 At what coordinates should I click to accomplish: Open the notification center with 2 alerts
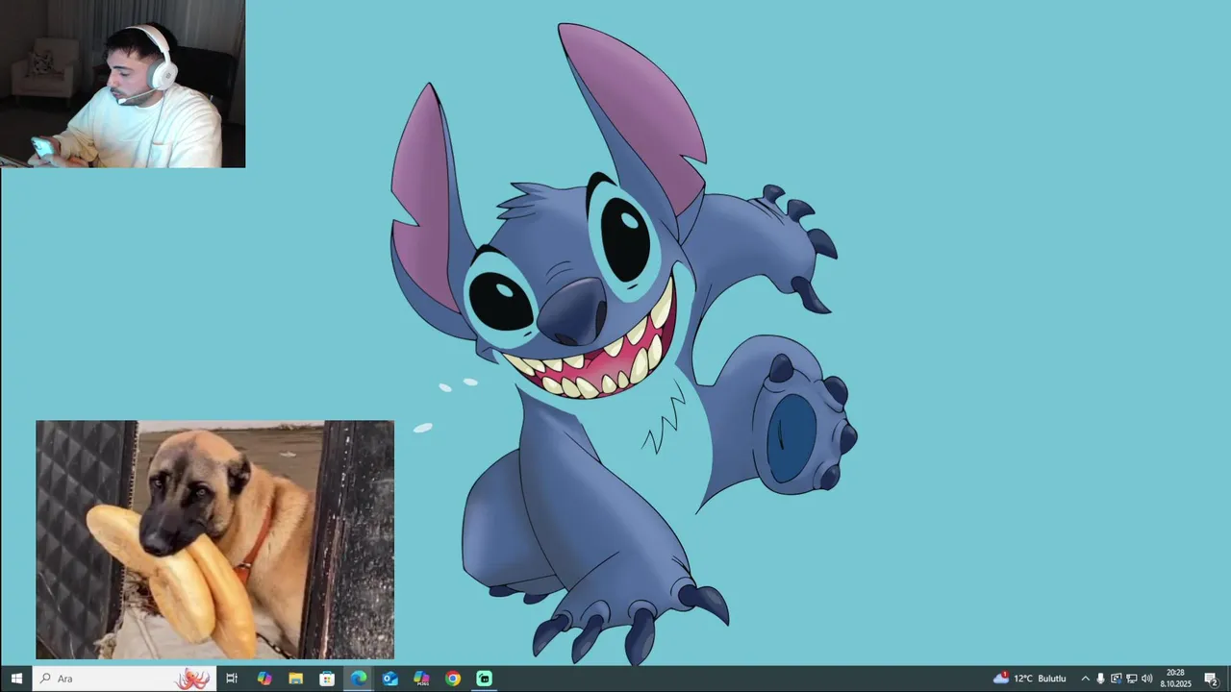(x=1212, y=679)
